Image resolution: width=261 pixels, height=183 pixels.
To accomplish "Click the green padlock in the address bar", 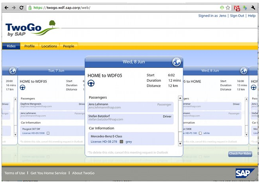I will [30, 7].
